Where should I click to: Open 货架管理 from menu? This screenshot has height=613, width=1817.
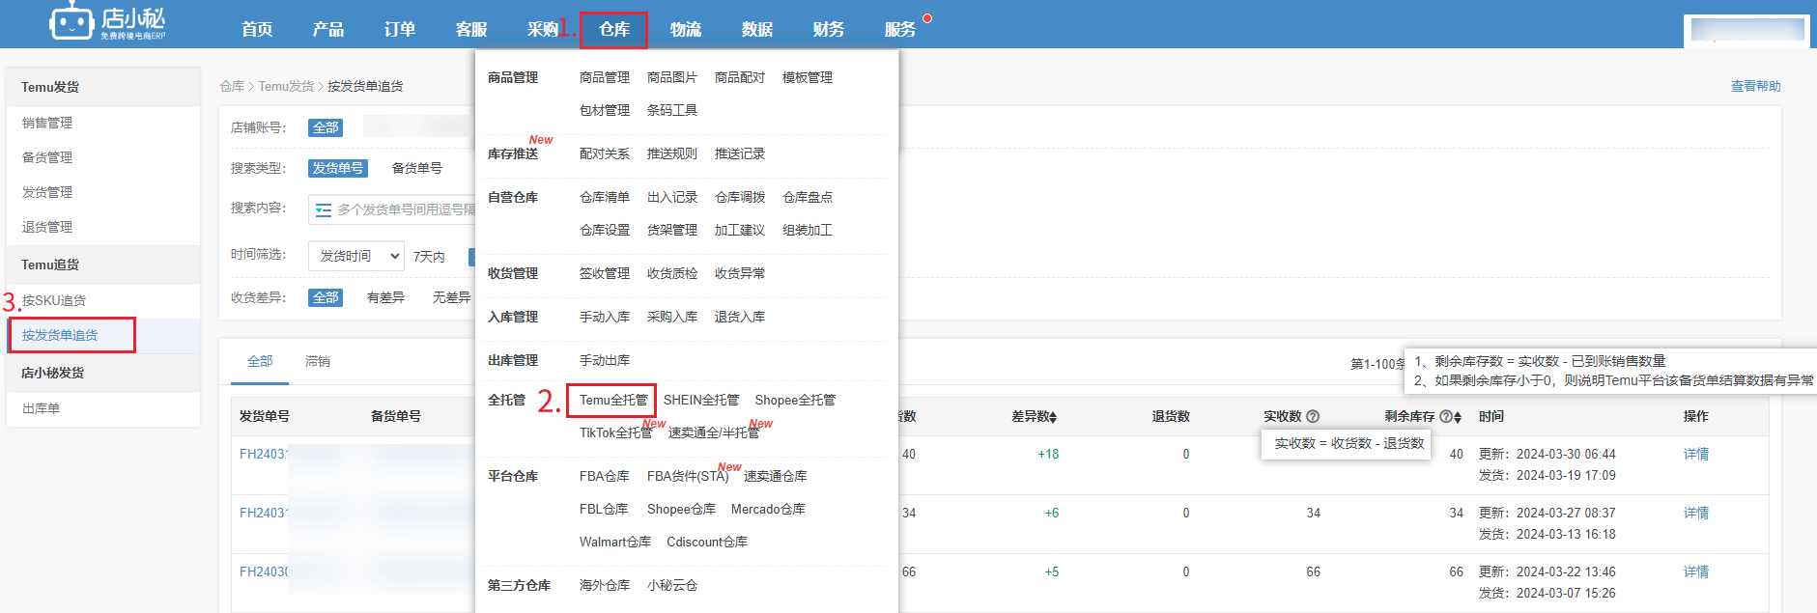pyautogui.click(x=672, y=230)
